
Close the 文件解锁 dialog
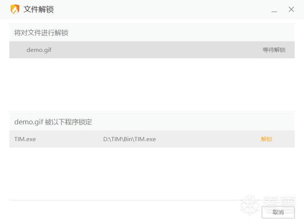291,9
